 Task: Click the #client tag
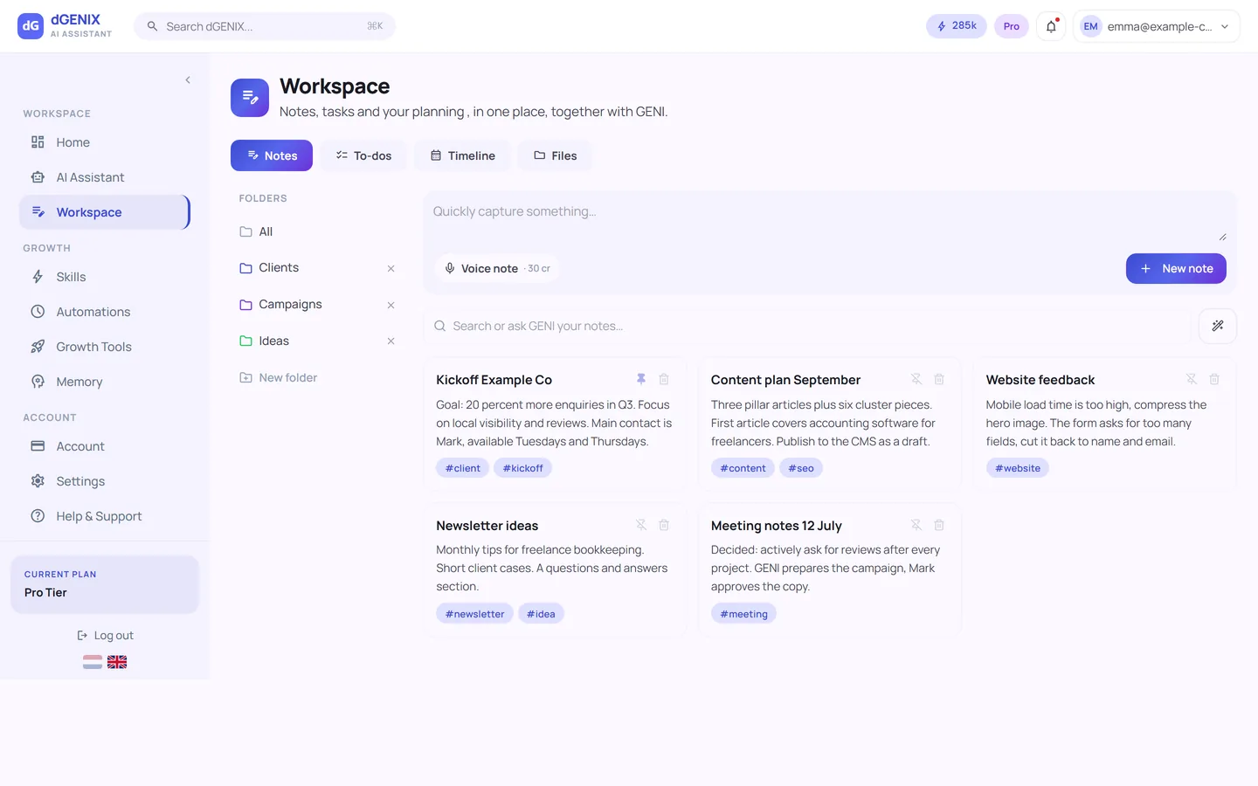coord(462,468)
